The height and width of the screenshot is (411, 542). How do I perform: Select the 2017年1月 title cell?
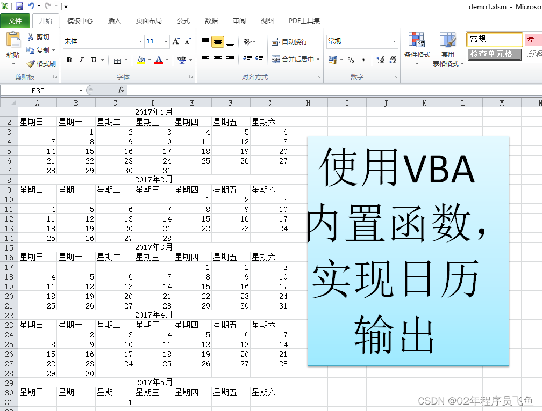click(153, 112)
